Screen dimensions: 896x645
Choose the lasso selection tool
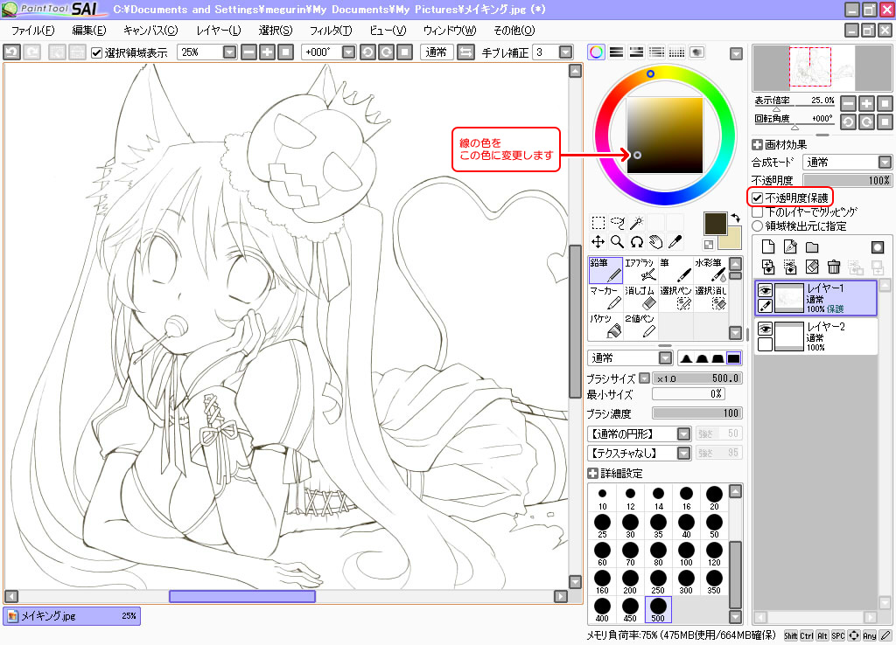(618, 223)
